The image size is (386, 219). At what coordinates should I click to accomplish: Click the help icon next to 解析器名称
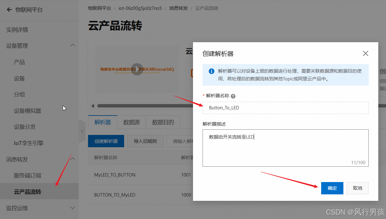(233, 96)
